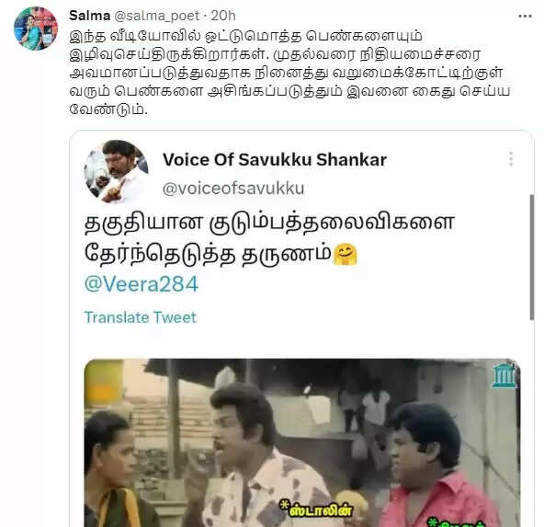Click Salma's Tamil tweet body text
544x527 pixels.
click(x=289, y=73)
